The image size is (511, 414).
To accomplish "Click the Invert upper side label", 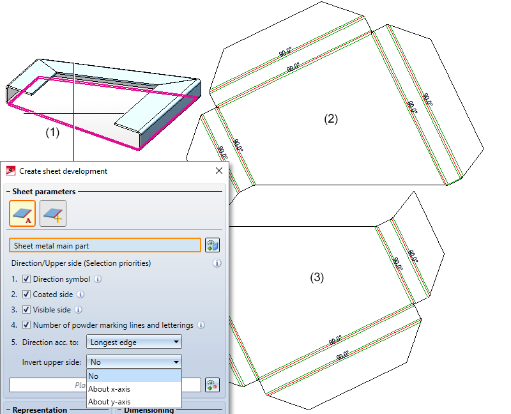I will (52, 362).
